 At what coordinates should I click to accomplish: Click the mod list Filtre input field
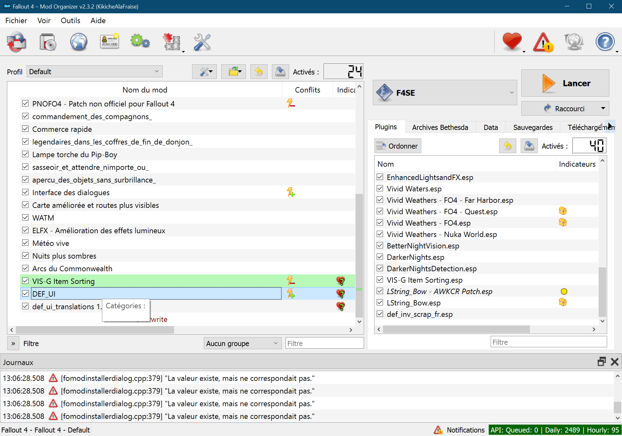tap(324, 343)
